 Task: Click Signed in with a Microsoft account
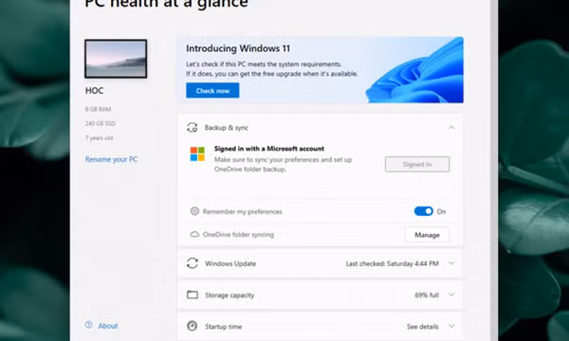coord(269,149)
